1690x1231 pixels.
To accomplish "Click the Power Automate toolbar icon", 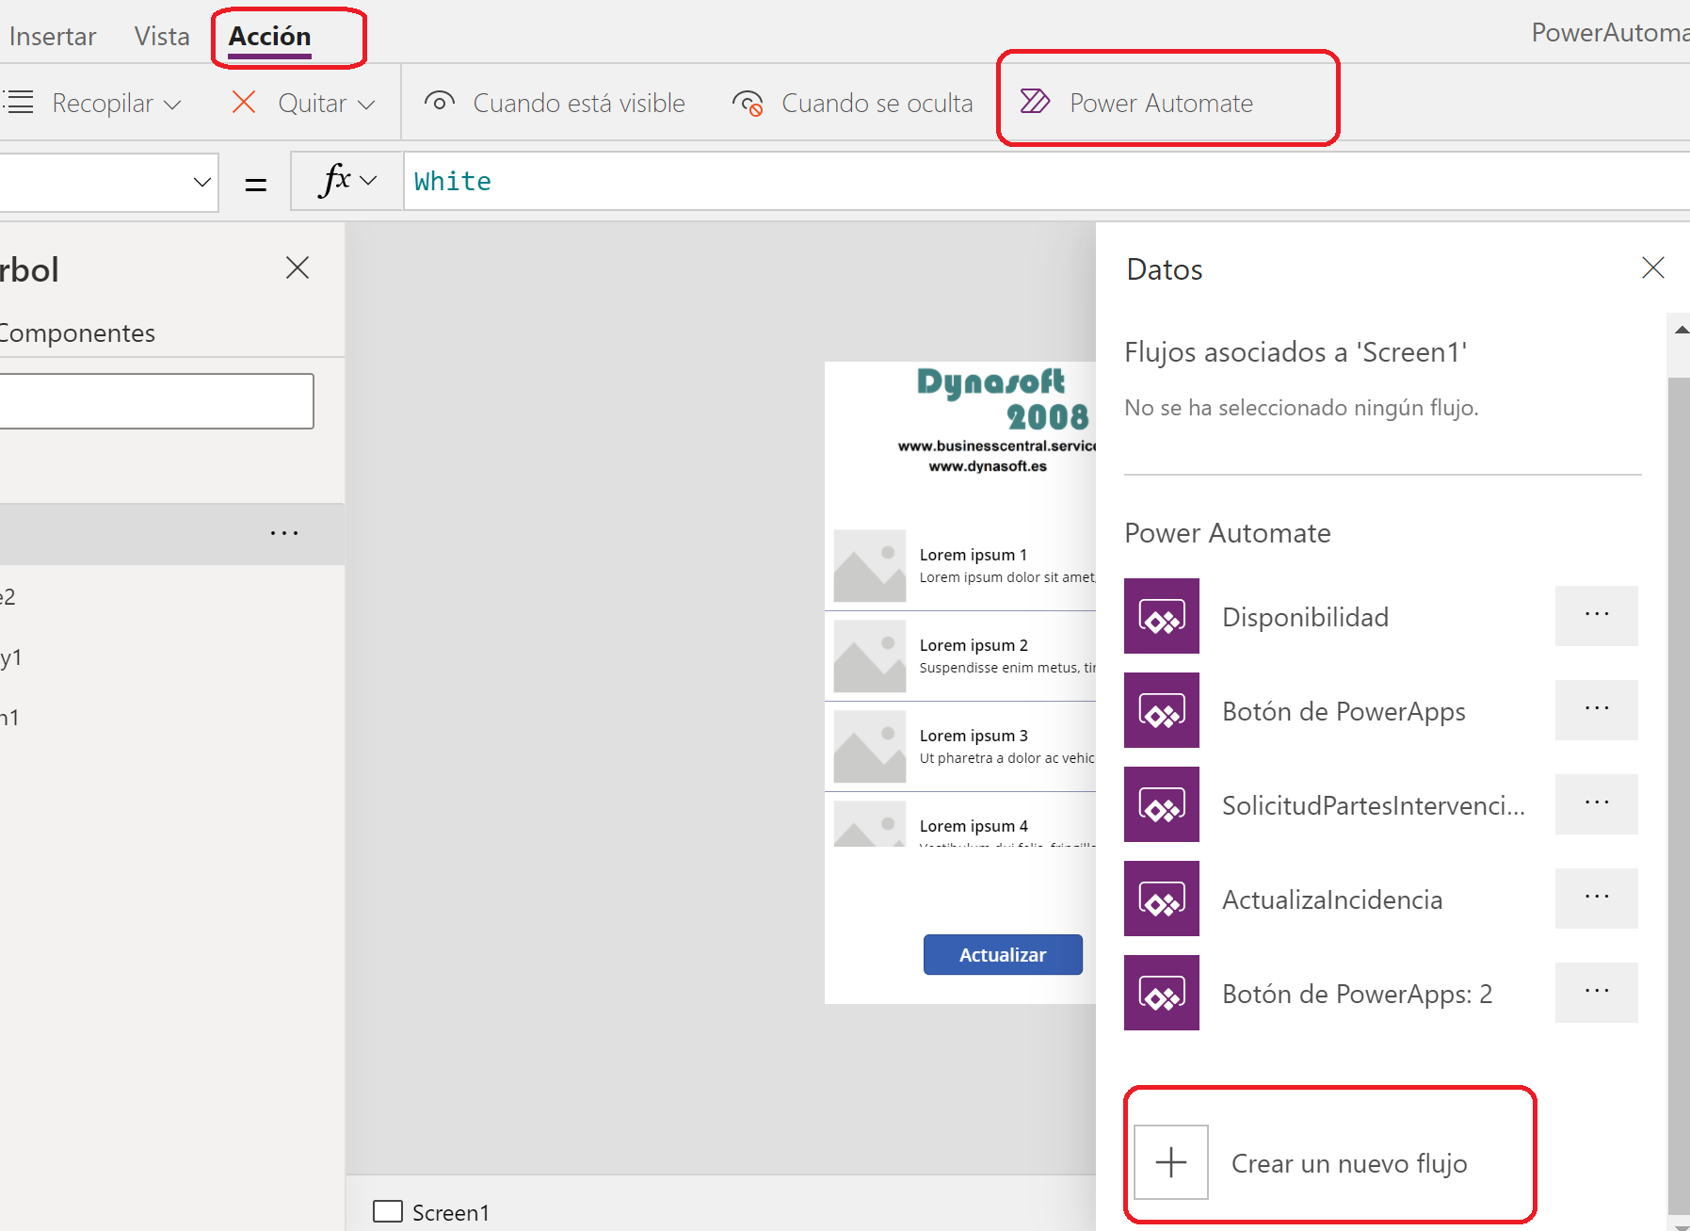I will pyautogui.click(x=1035, y=102).
